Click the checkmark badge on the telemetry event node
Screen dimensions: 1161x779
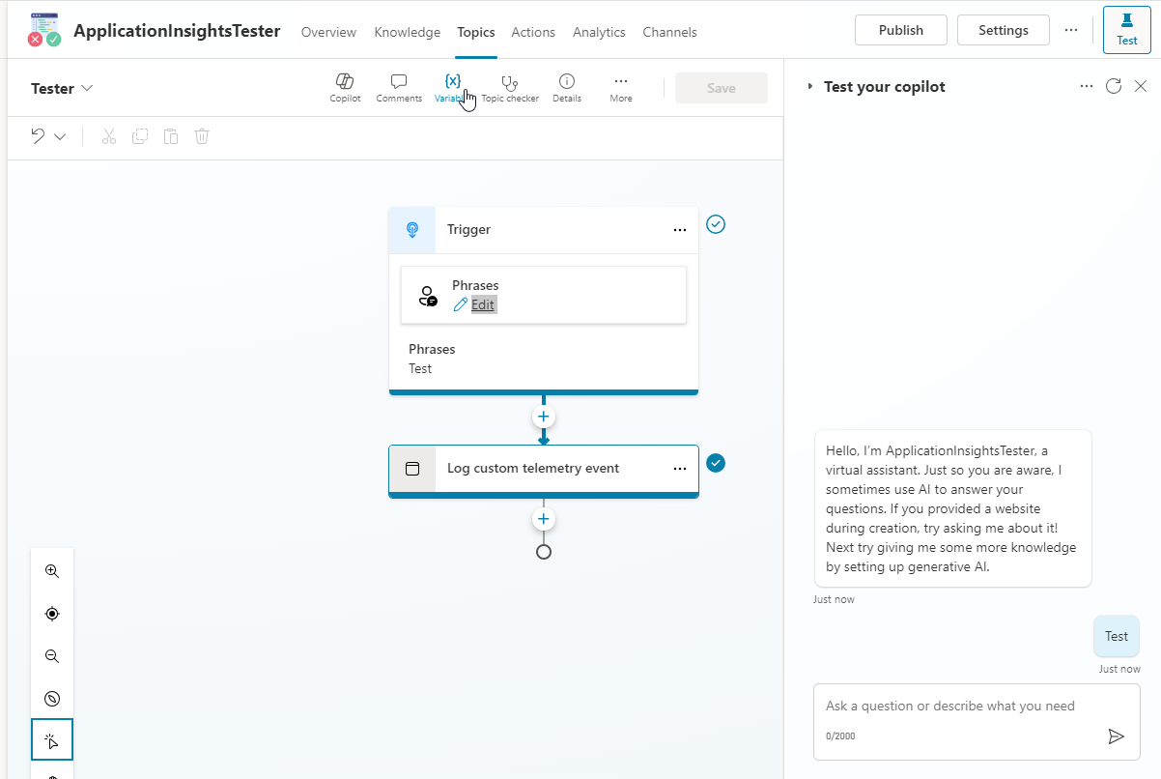click(x=715, y=463)
